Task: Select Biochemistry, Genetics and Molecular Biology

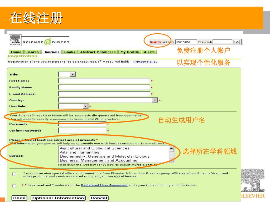Action: (105, 156)
